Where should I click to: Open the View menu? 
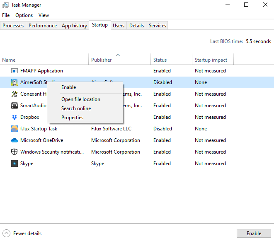[44, 15]
